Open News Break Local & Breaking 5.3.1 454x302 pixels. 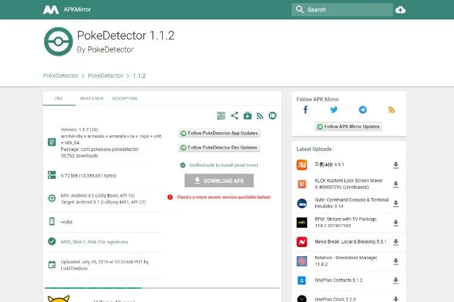350,242
